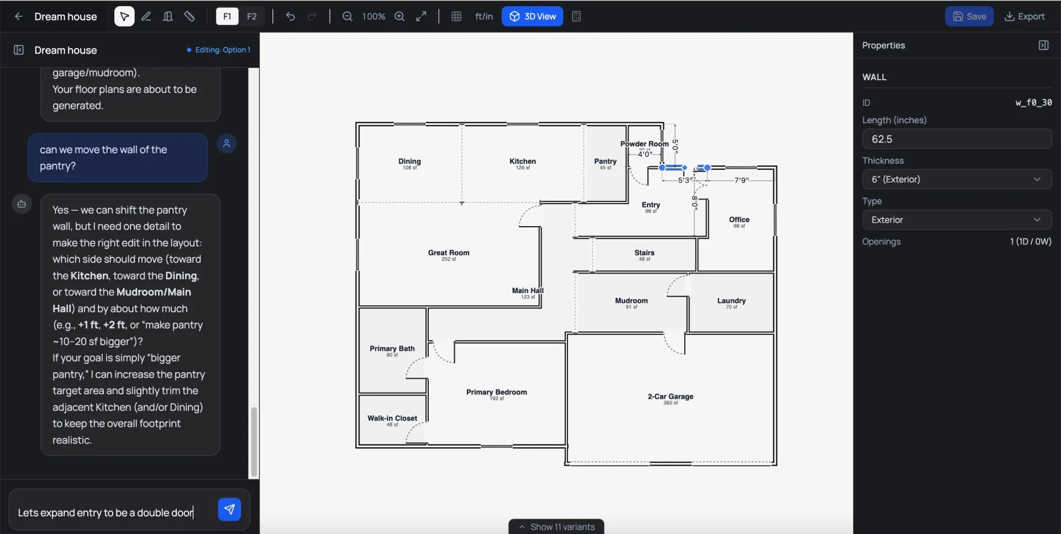
Task: Toggle 3D View mode
Action: [533, 17]
